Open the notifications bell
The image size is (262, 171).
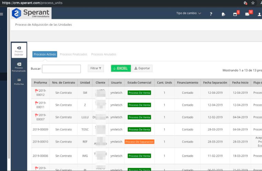point(223,14)
